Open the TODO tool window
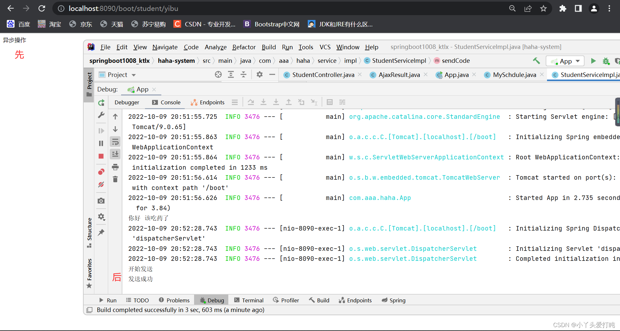Viewport: 620px width, 331px height. click(x=137, y=300)
